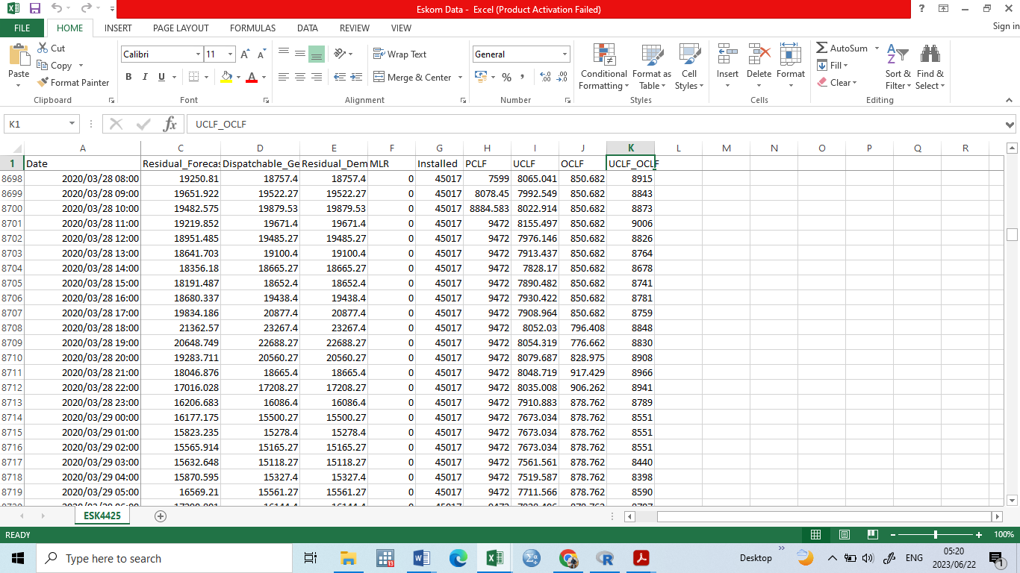This screenshot has height=573, width=1020.
Task: Open the FILE tab
Action: (22, 28)
